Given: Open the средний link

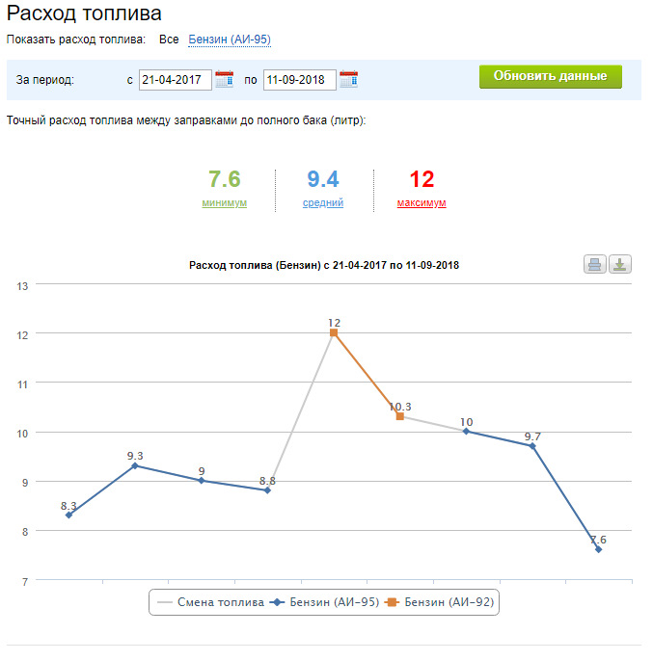Looking at the screenshot, I should point(323,203).
